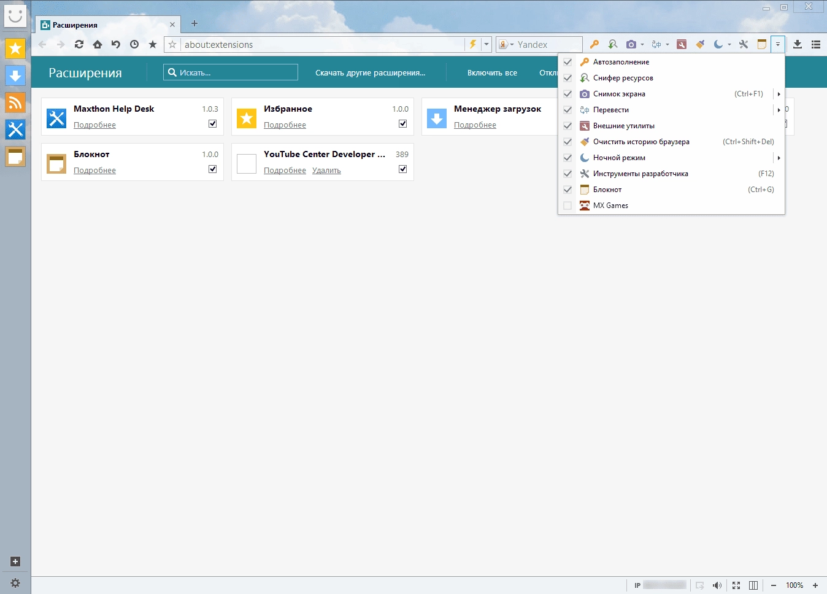The image size is (827, 594).
Task: Expand the Снимок экрана submenu arrow
Action: click(779, 94)
